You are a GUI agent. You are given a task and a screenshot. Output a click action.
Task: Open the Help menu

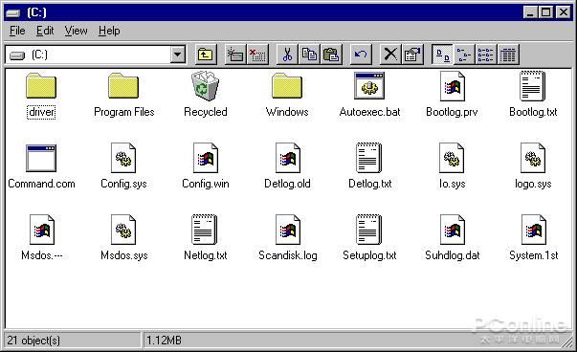pos(109,31)
